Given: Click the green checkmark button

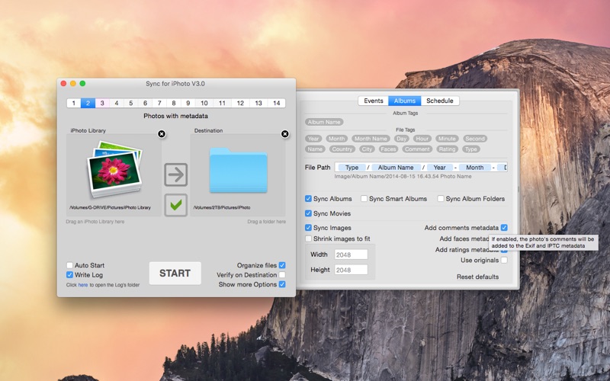Looking at the screenshot, I should [x=176, y=205].
